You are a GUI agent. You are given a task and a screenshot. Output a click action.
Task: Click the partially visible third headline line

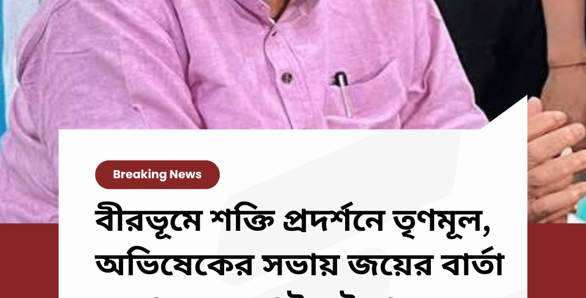click(300, 293)
